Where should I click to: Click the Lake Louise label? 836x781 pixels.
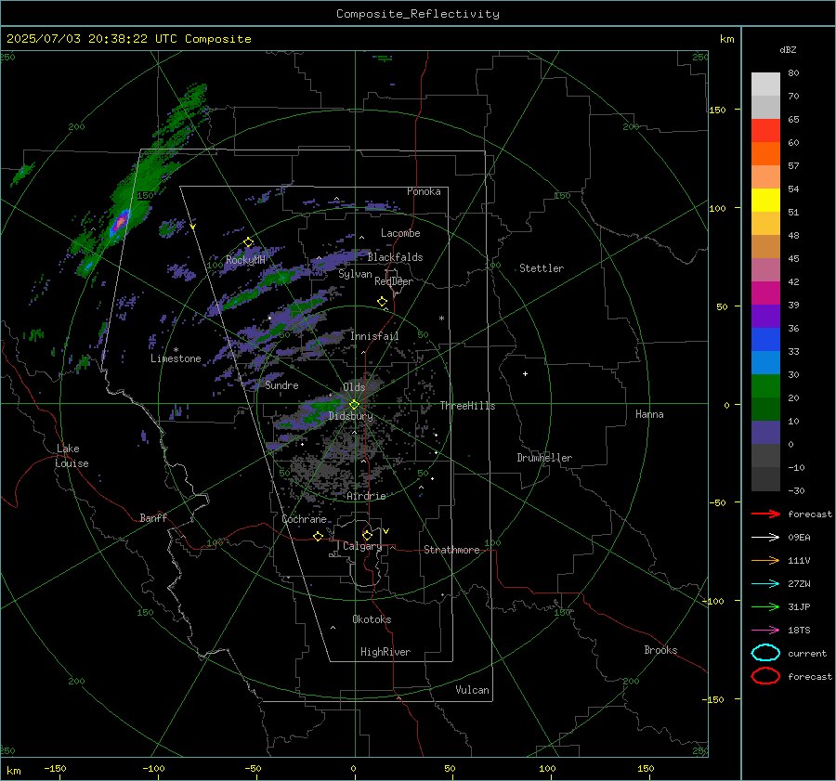(72, 456)
